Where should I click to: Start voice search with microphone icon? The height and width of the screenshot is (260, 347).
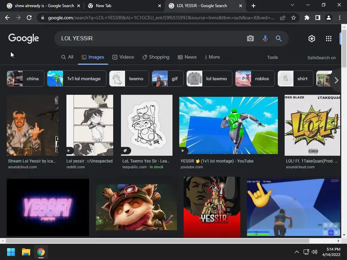[x=265, y=39]
